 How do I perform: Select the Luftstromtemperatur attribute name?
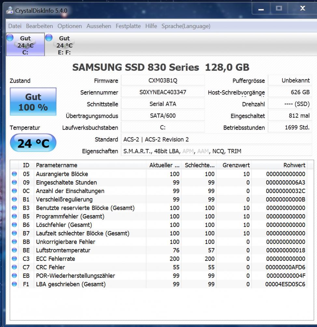click(x=63, y=250)
